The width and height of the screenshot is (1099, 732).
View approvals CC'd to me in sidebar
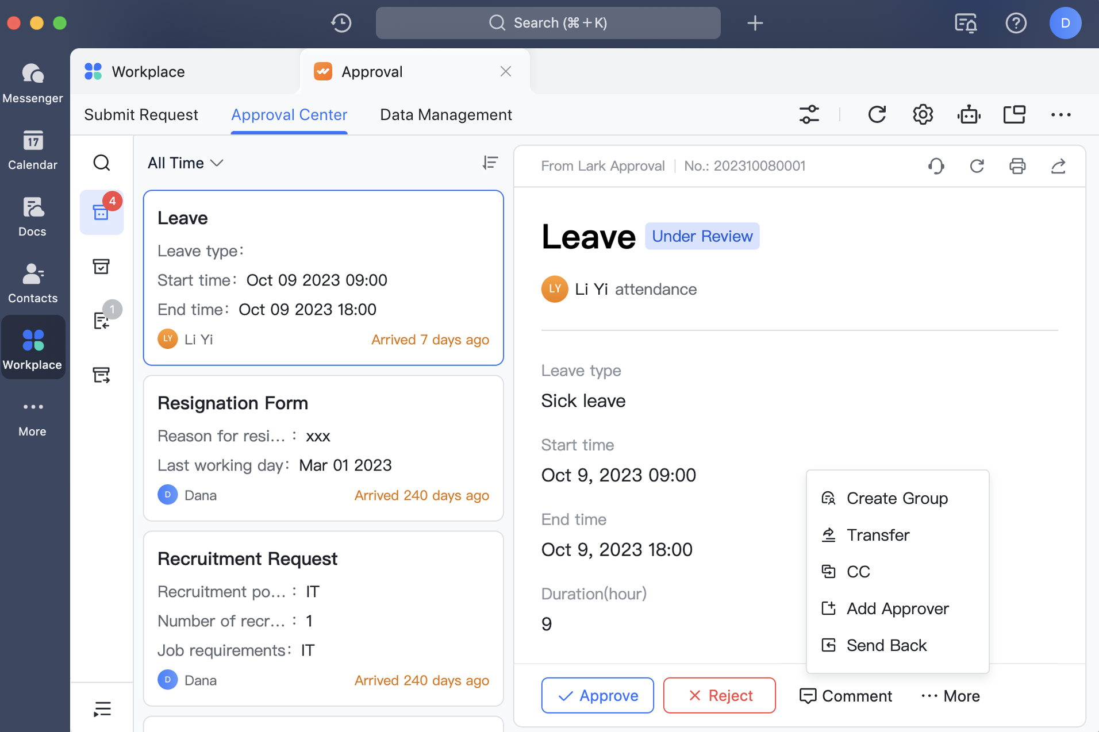pos(102,320)
